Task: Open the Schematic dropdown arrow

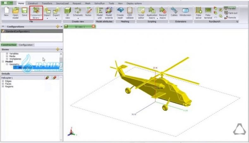Action: pos(78,18)
